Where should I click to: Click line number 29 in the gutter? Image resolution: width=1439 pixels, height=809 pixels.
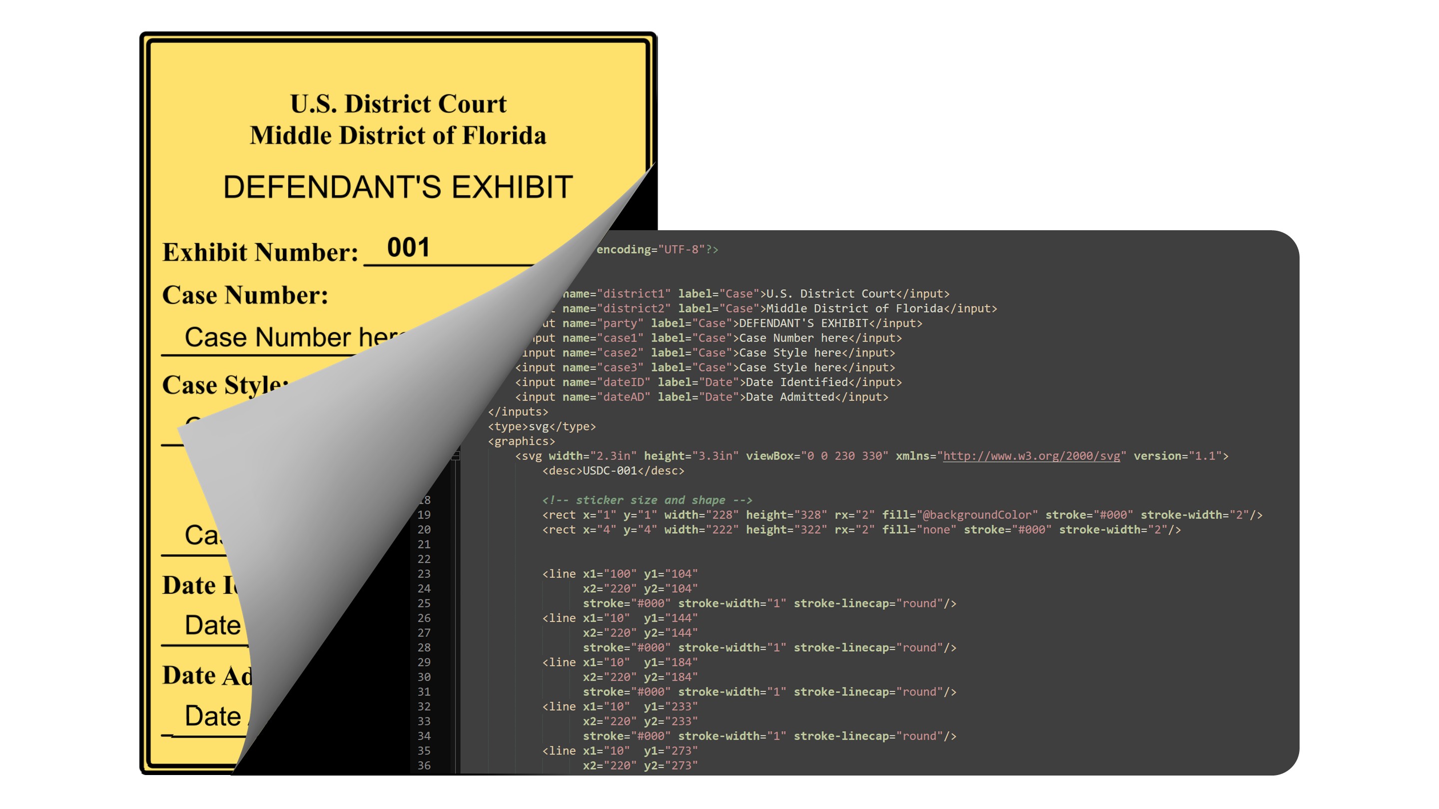tap(424, 662)
